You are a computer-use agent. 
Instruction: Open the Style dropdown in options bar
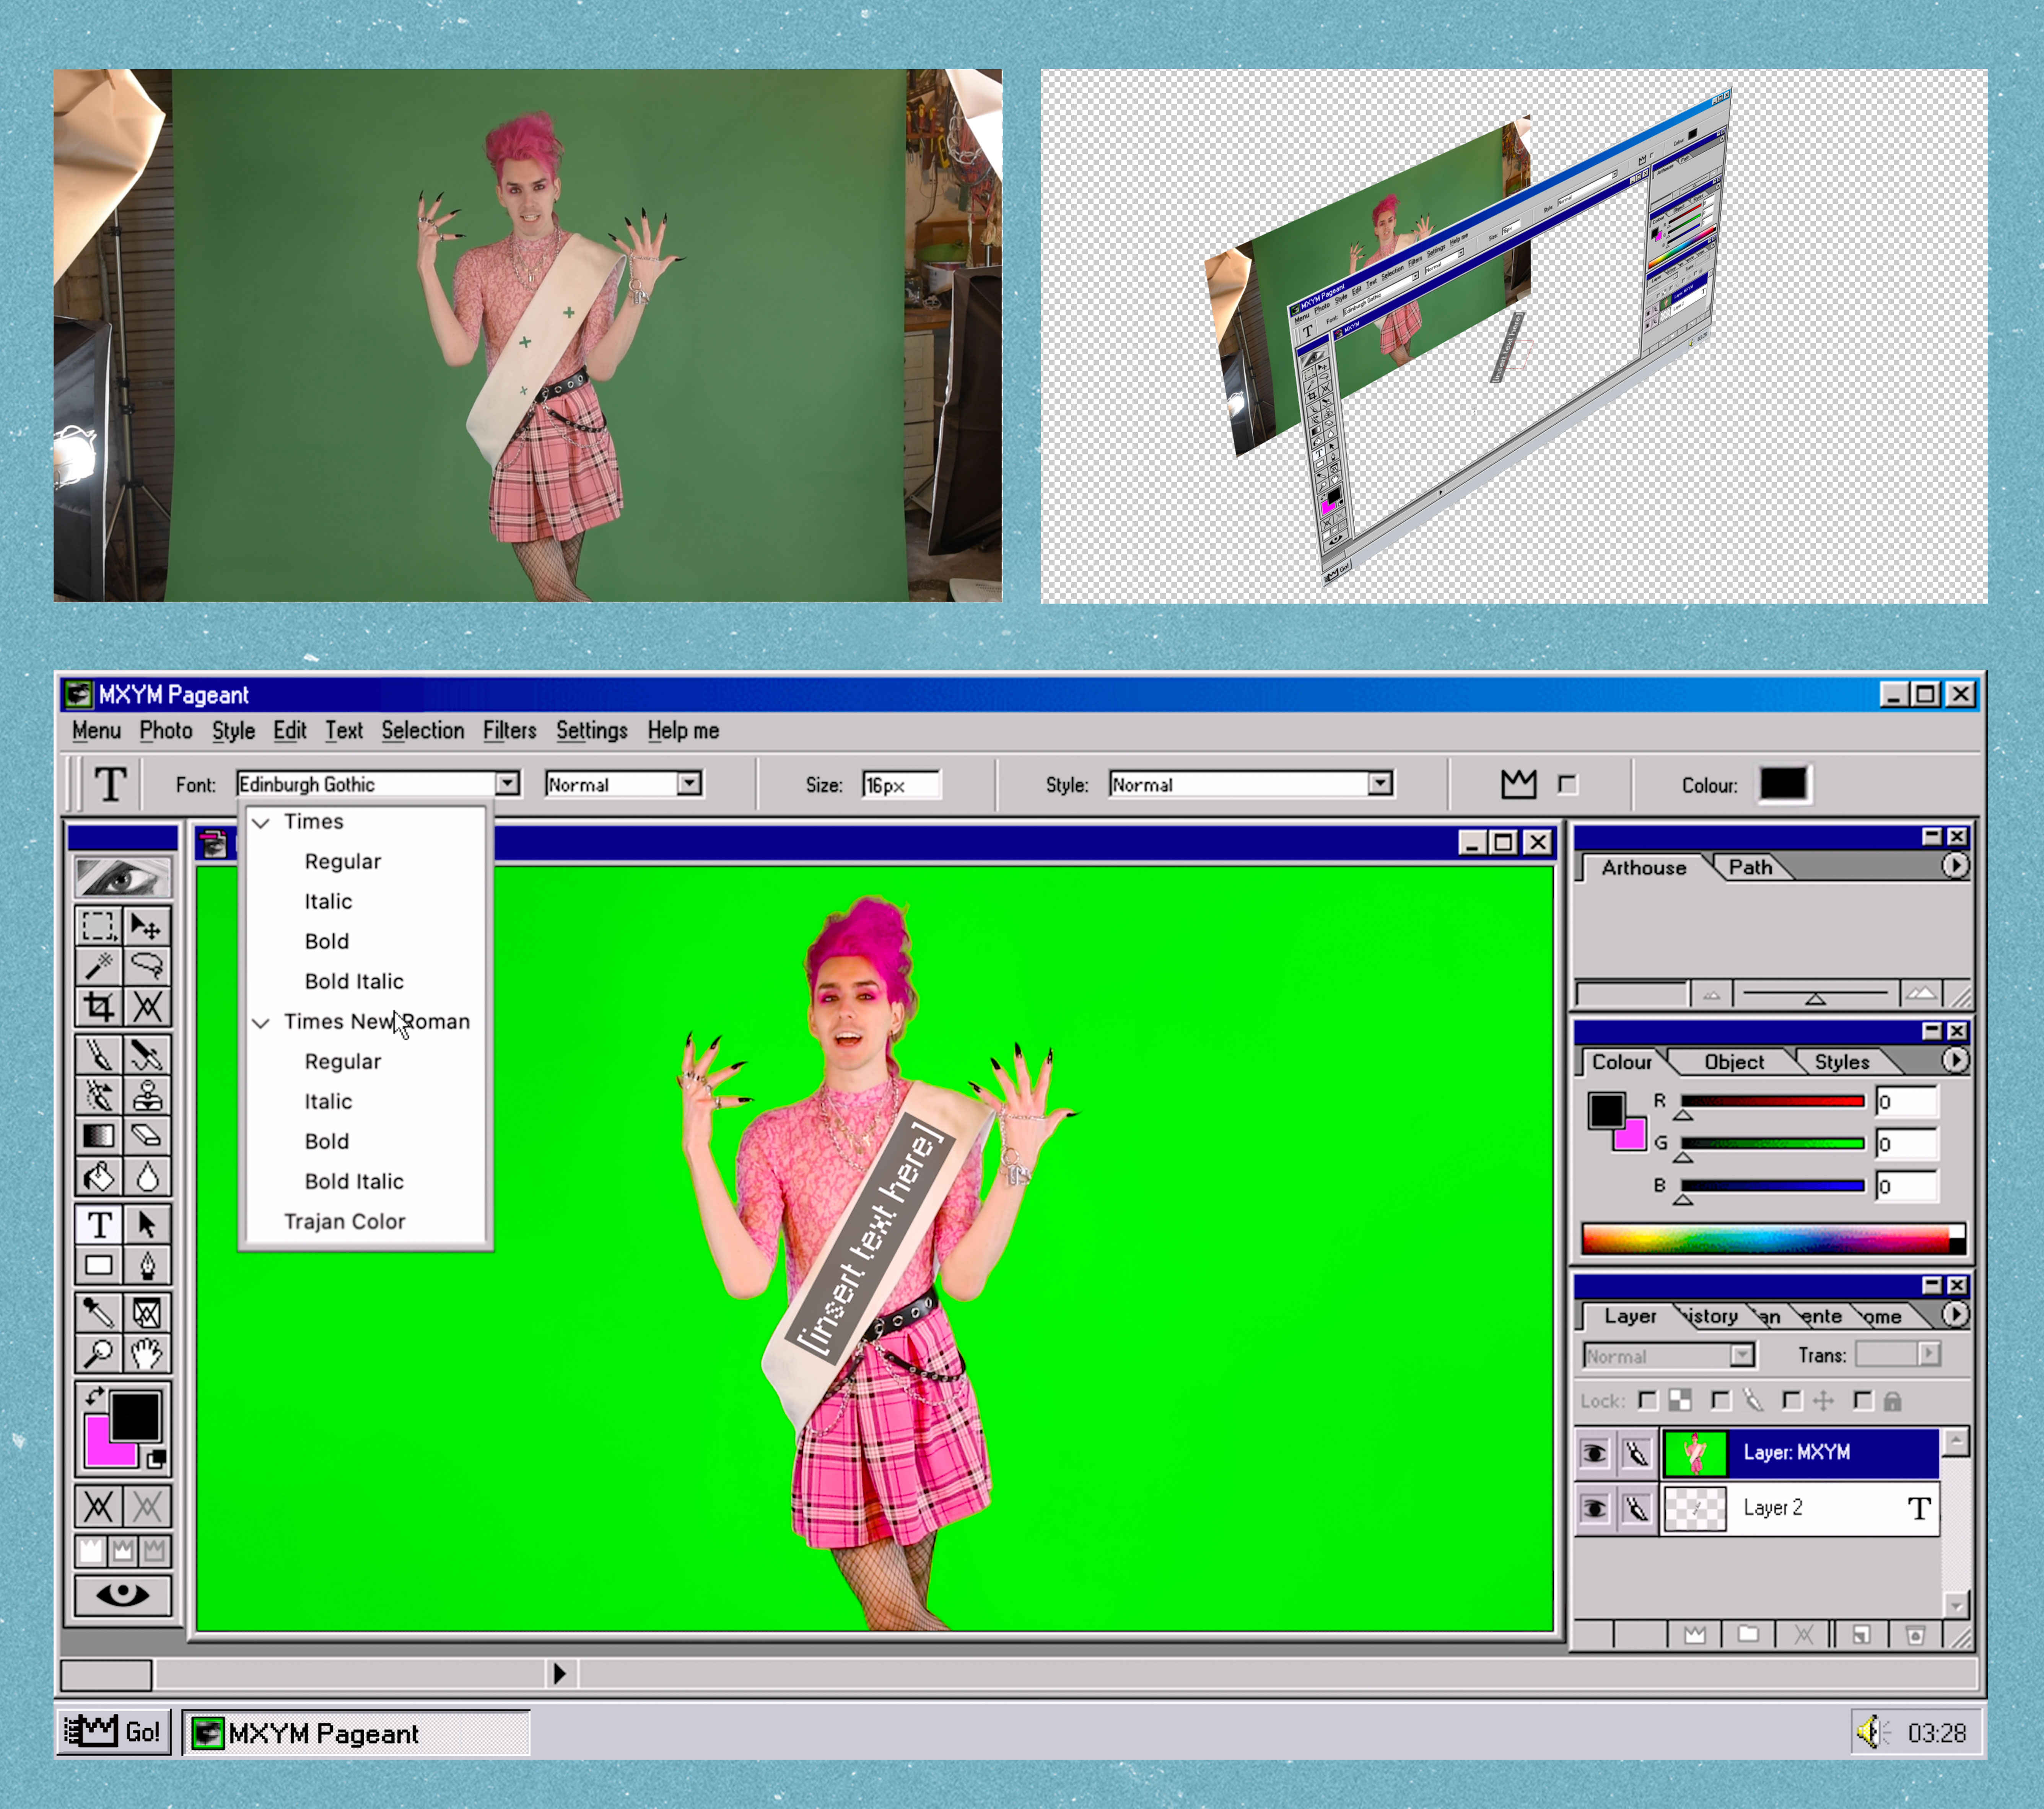1380,784
